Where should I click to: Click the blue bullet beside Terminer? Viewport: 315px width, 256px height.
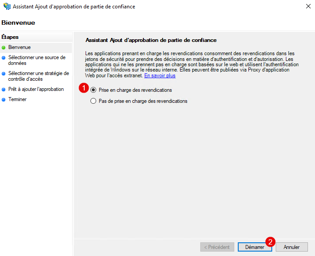click(4, 99)
